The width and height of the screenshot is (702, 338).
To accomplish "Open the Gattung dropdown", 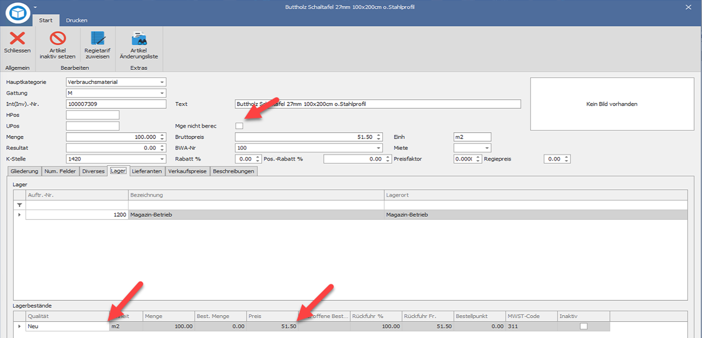I will pyautogui.click(x=162, y=93).
